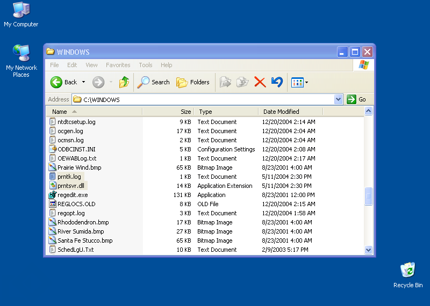430x306 pixels.
Task: Open the Back button history dropdown arrow
Action: (x=83, y=82)
